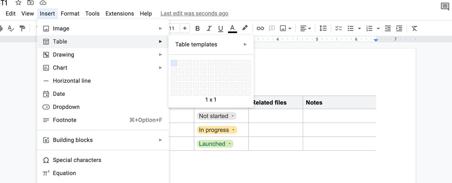Close the open Insert menu

pos(47,14)
